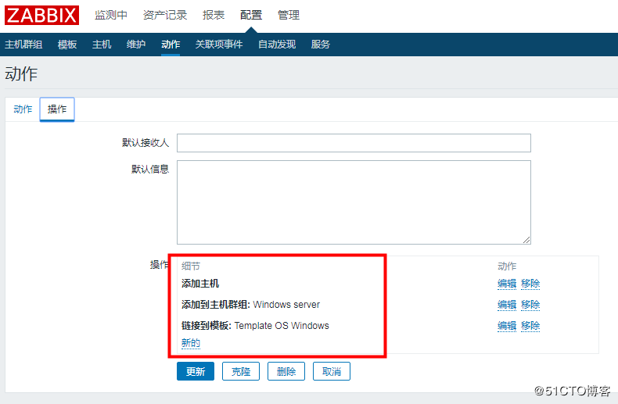Go to 模板 submenu
The height and width of the screenshot is (404, 618).
coord(67,45)
